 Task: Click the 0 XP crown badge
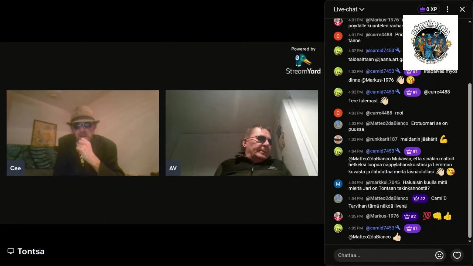pyautogui.click(x=429, y=9)
